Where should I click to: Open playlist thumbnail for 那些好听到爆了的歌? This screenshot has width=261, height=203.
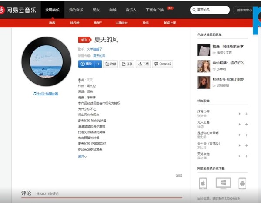tap(204, 82)
